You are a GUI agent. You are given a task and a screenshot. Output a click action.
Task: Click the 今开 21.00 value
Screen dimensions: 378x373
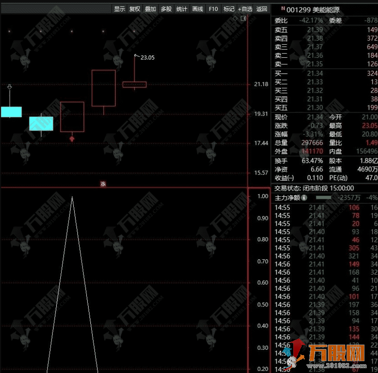[370, 117]
